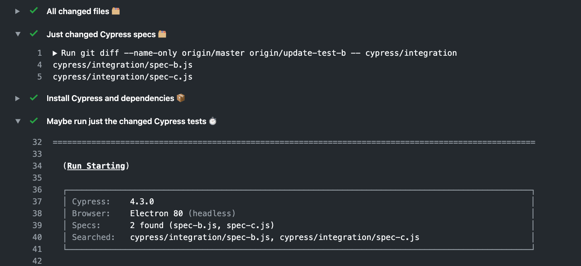Expand the Run git diff command group
Viewport: 581px width, 266px height.
pyautogui.click(x=55, y=53)
